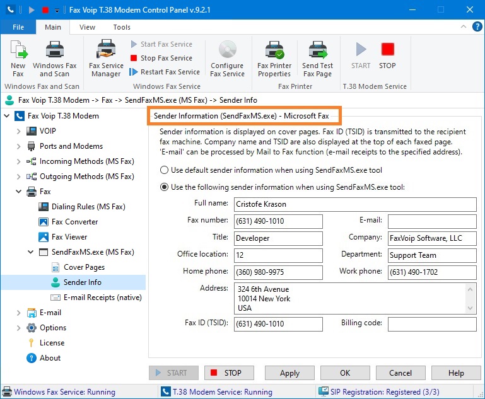Click ribbon START T.38 Modem Service

(361, 55)
